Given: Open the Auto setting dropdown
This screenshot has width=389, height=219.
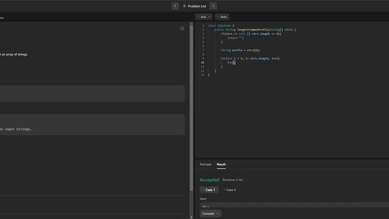Looking at the screenshot, I should pos(222,16).
